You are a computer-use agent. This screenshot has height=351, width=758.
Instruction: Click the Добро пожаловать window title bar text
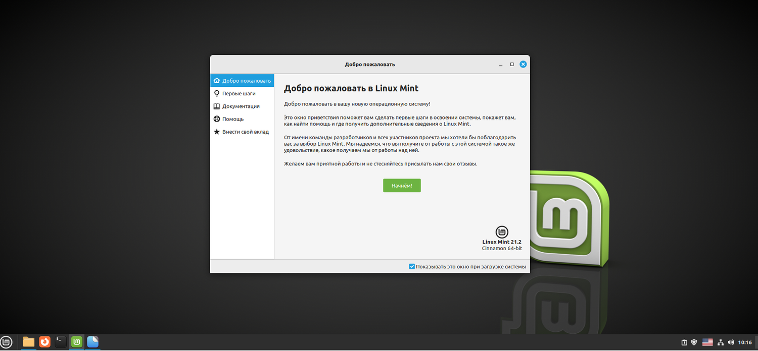pos(370,65)
